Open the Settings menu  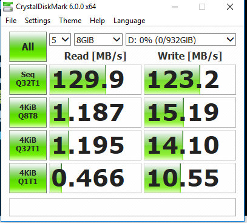click(x=38, y=21)
